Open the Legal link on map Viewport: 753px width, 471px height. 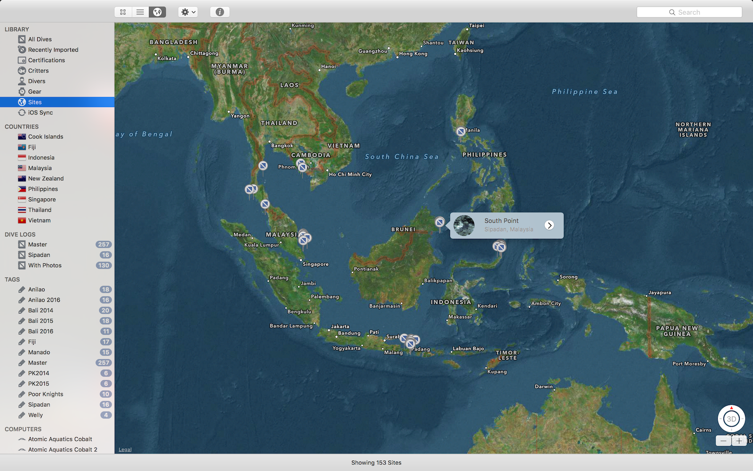click(125, 449)
